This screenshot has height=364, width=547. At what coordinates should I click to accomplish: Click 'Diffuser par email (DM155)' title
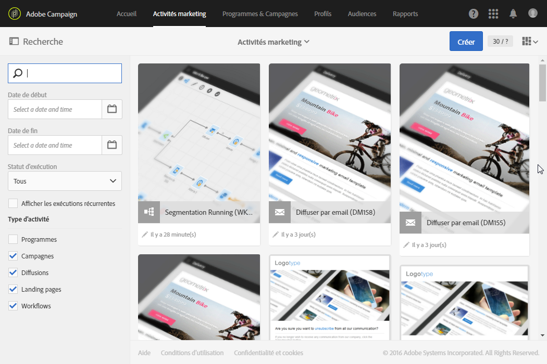[466, 223]
